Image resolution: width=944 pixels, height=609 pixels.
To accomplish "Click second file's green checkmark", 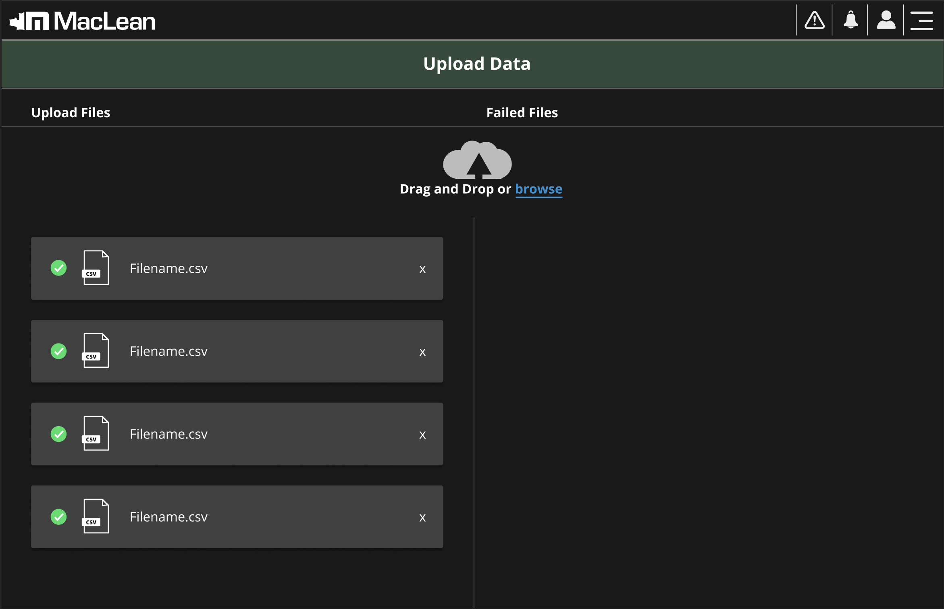I will click(x=59, y=351).
